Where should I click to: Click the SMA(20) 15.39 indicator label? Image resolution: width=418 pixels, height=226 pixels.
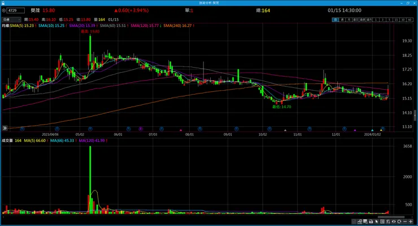tap(82, 25)
